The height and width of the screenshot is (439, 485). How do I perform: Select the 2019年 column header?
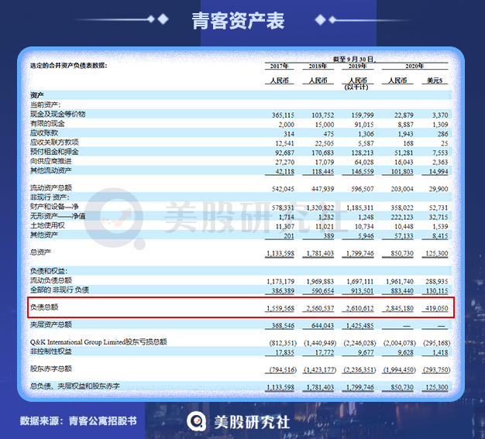(x=357, y=66)
